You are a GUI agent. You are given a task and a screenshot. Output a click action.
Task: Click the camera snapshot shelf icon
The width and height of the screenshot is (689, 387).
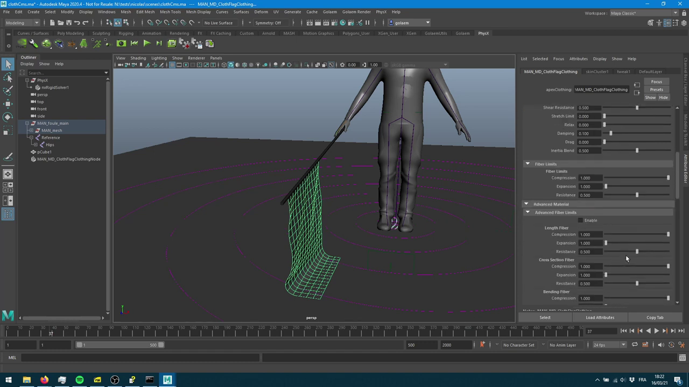(121, 44)
